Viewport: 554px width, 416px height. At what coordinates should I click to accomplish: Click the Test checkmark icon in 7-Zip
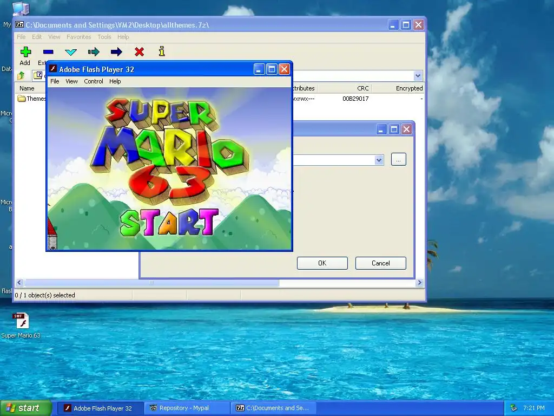tap(71, 52)
